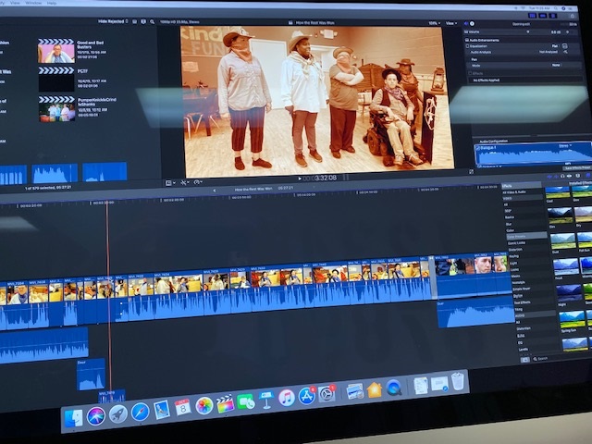This screenshot has height=444, width=592.
Task: Go back in timeline history with the arrow
Action: click(215, 191)
